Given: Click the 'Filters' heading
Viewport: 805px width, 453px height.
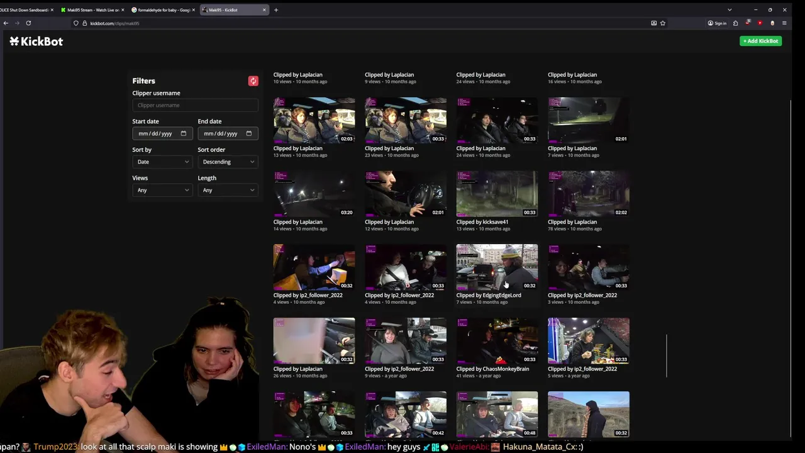Looking at the screenshot, I should (x=143, y=81).
